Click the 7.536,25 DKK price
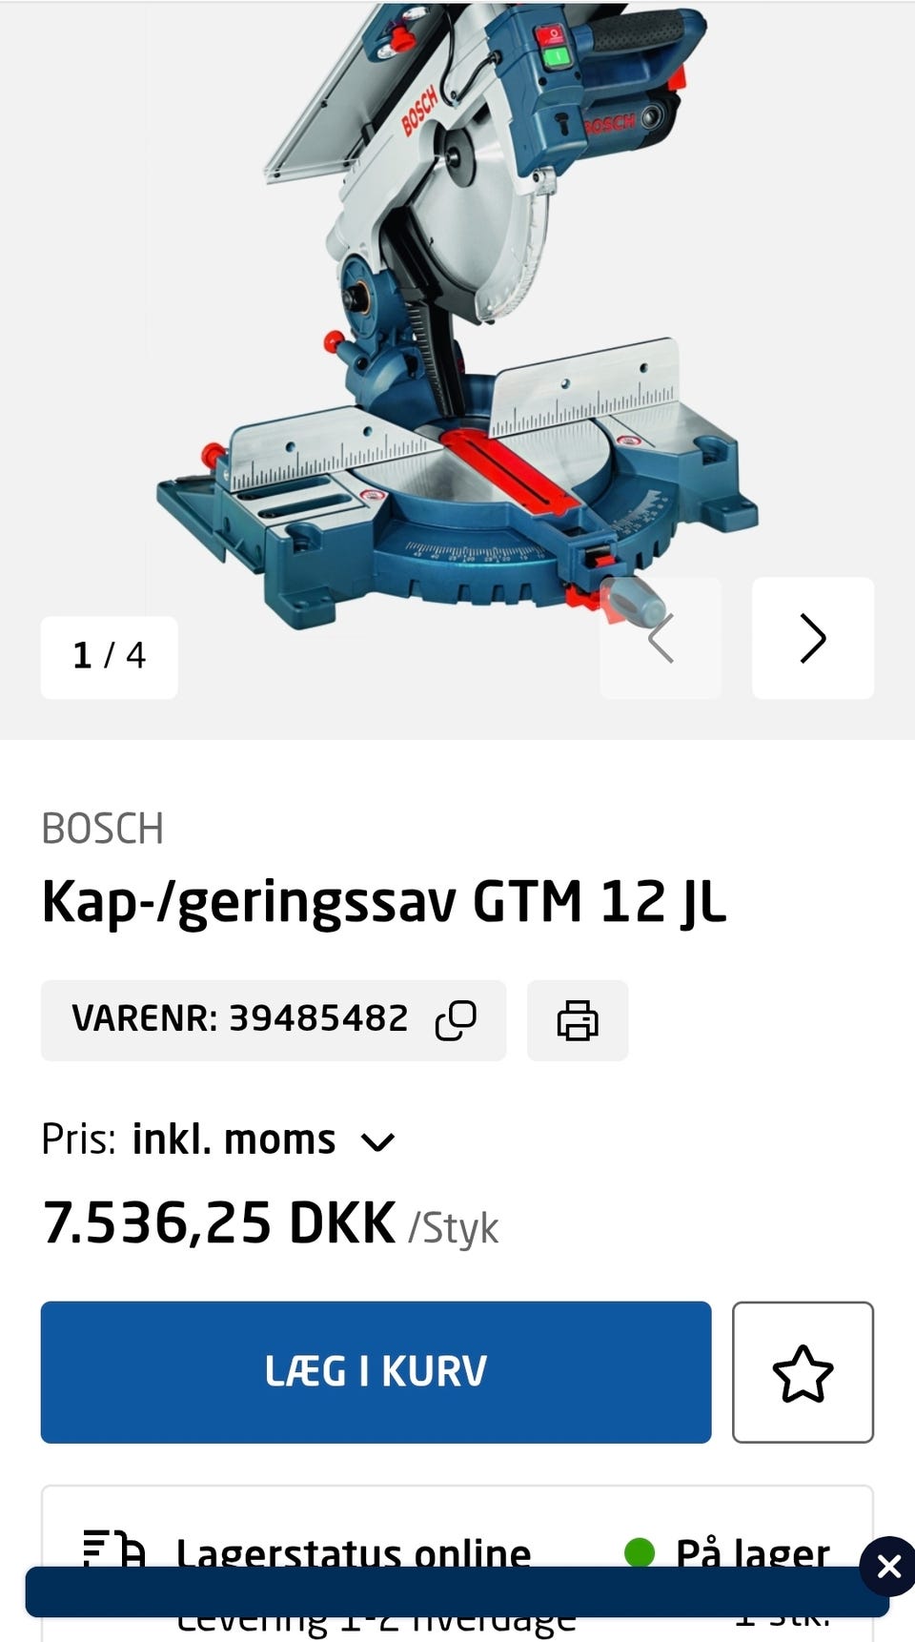 [219, 1223]
